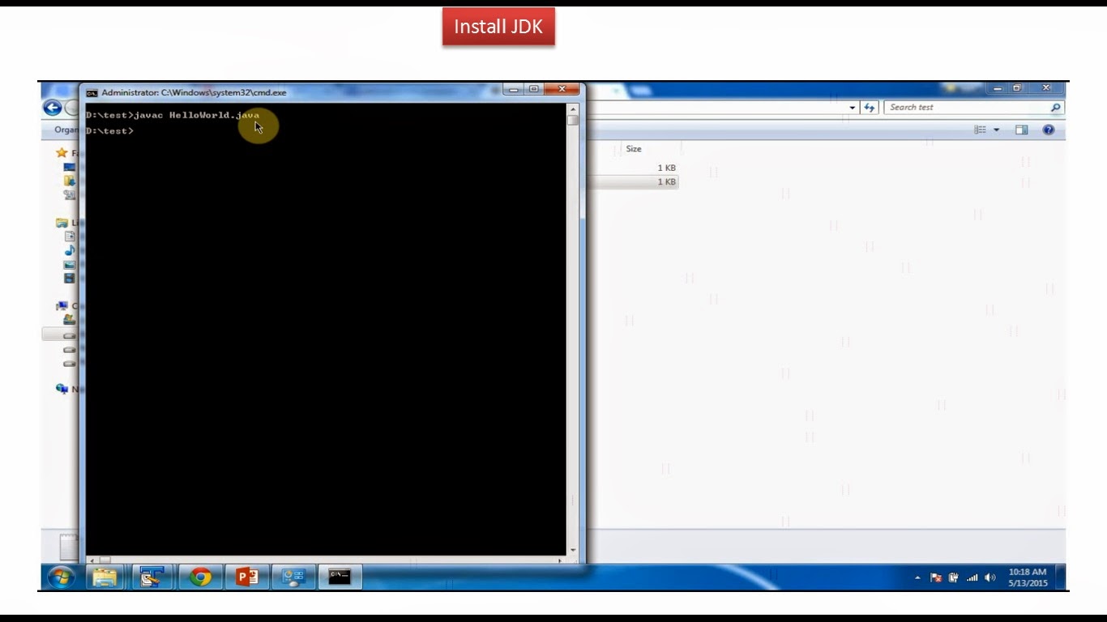The height and width of the screenshot is (622, 1107).
Task: Click the Organize menu in Explorer
Action: tap(66, 130)
